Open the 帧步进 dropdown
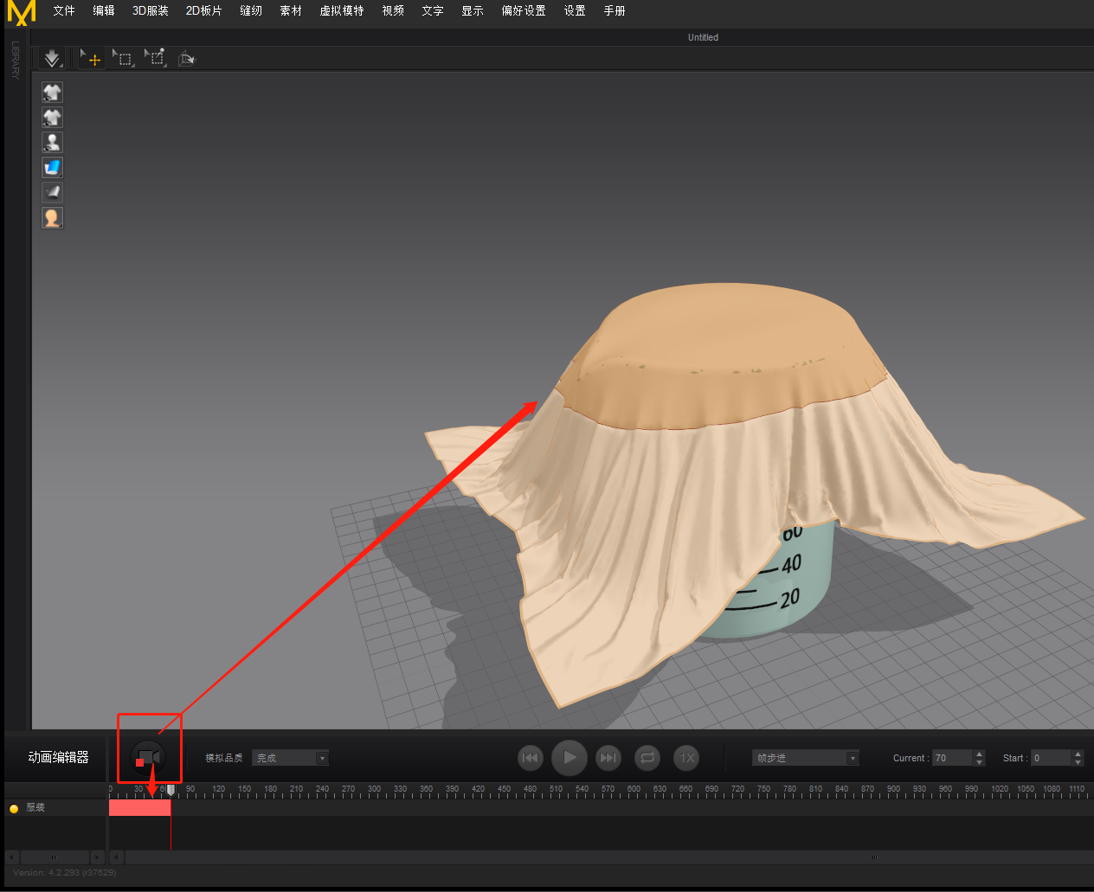This screenshot has width=1094, height=892. (805, 758)
